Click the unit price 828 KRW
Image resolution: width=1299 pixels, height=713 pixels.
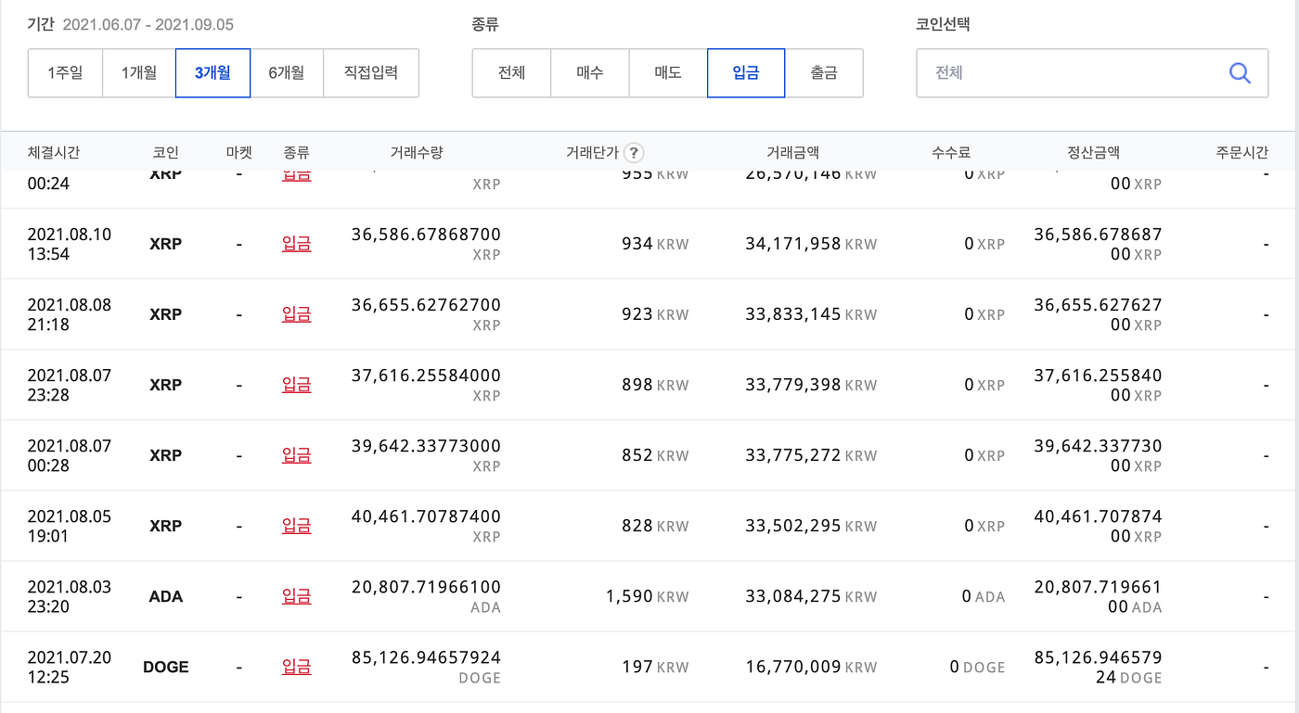(656, 526)
